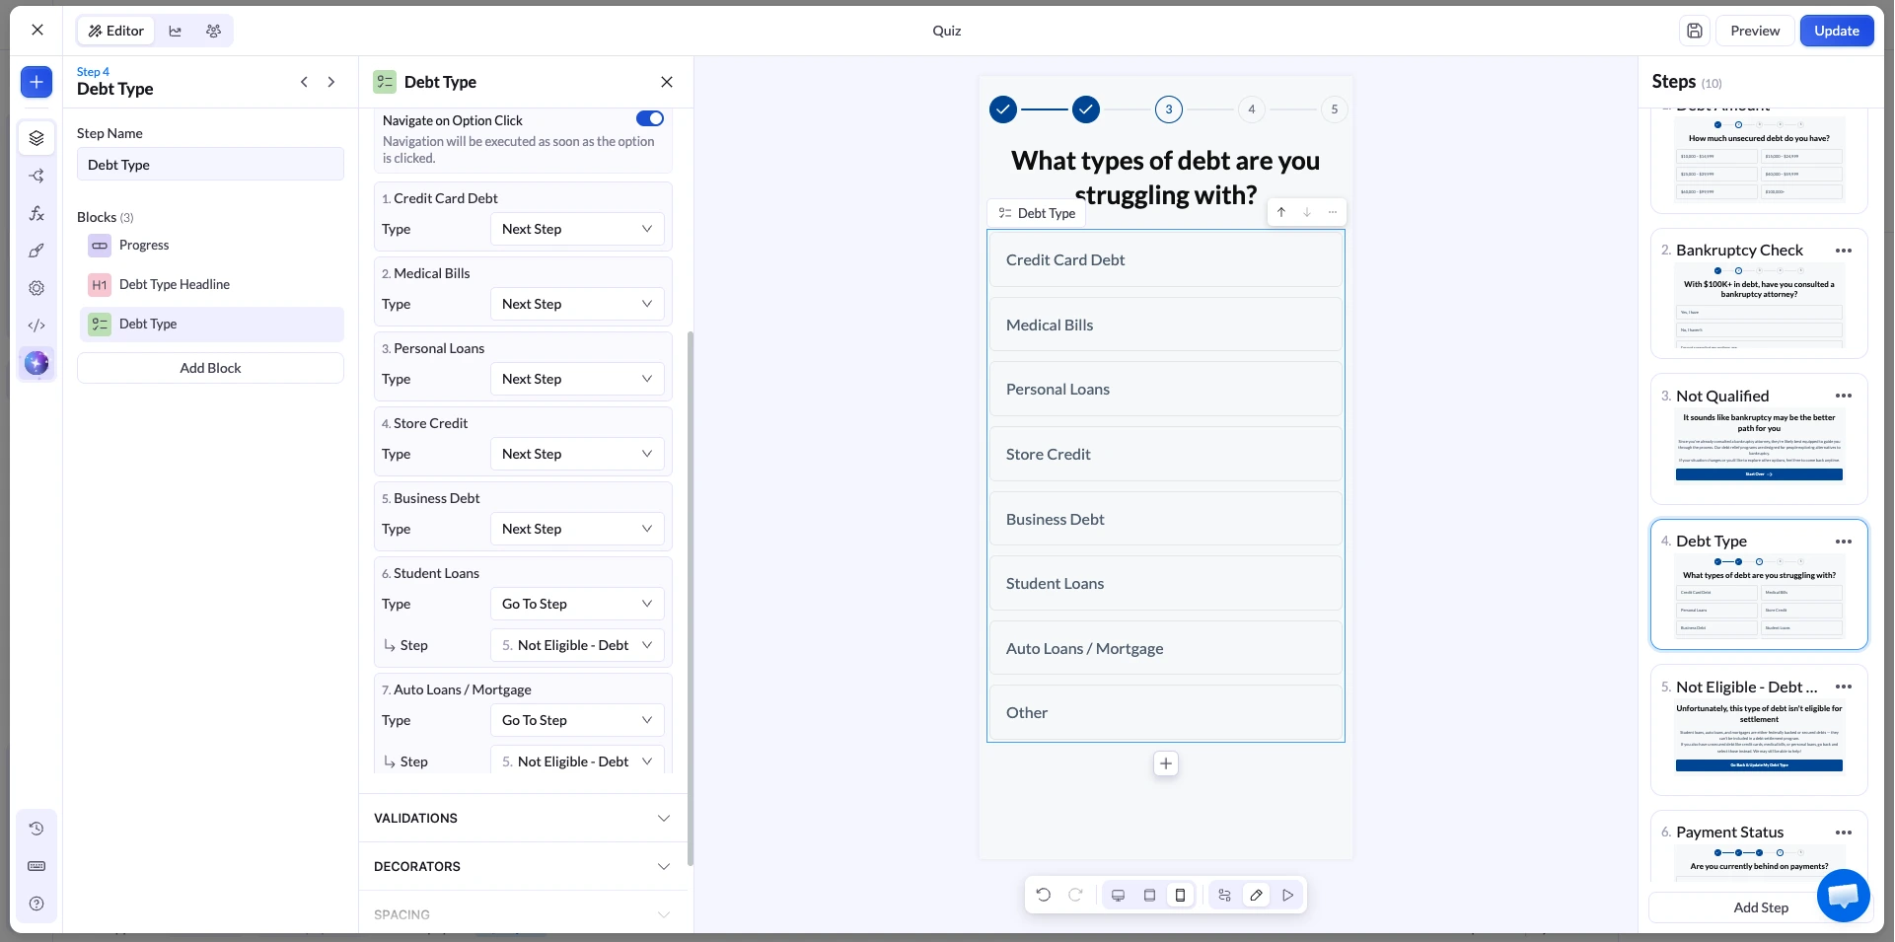Click the blue plus add button in sidebar
The height and width of the screenshot is (942, 1895).
[x=36, y=82]
